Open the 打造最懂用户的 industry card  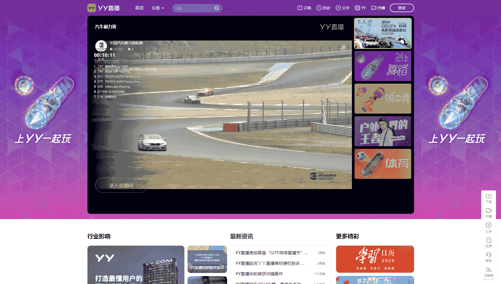(x=136, y=265)
